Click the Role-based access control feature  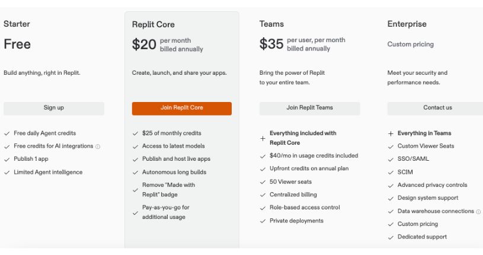tap(305, 208)
